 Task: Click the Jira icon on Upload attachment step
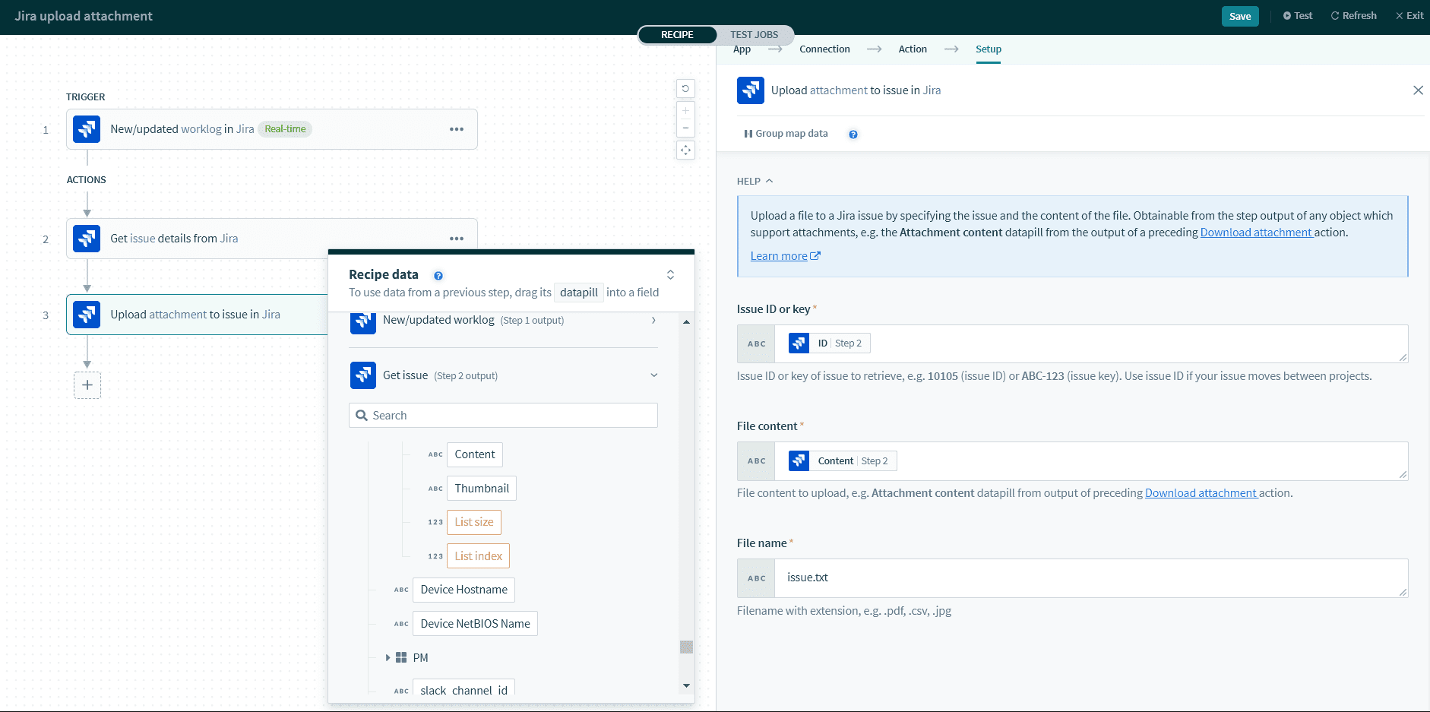[x=86, y=314]
